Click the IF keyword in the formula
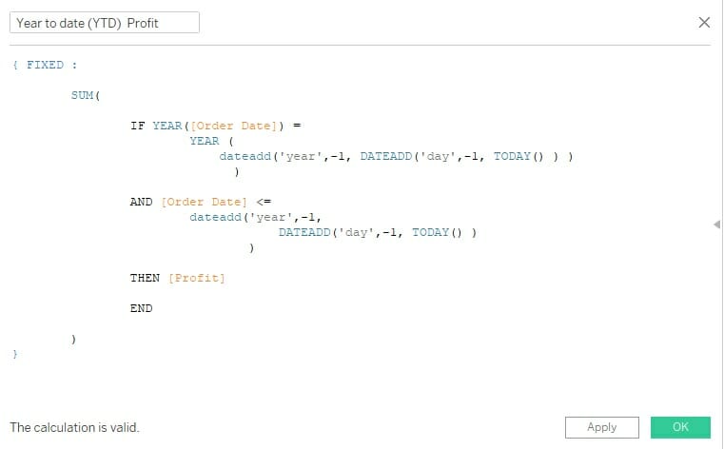The image size is (724, 449). click(137, 126)
